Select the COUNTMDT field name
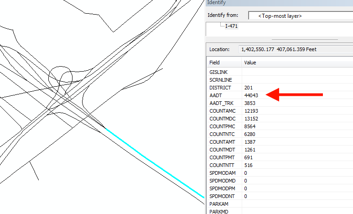 point(222,150)
